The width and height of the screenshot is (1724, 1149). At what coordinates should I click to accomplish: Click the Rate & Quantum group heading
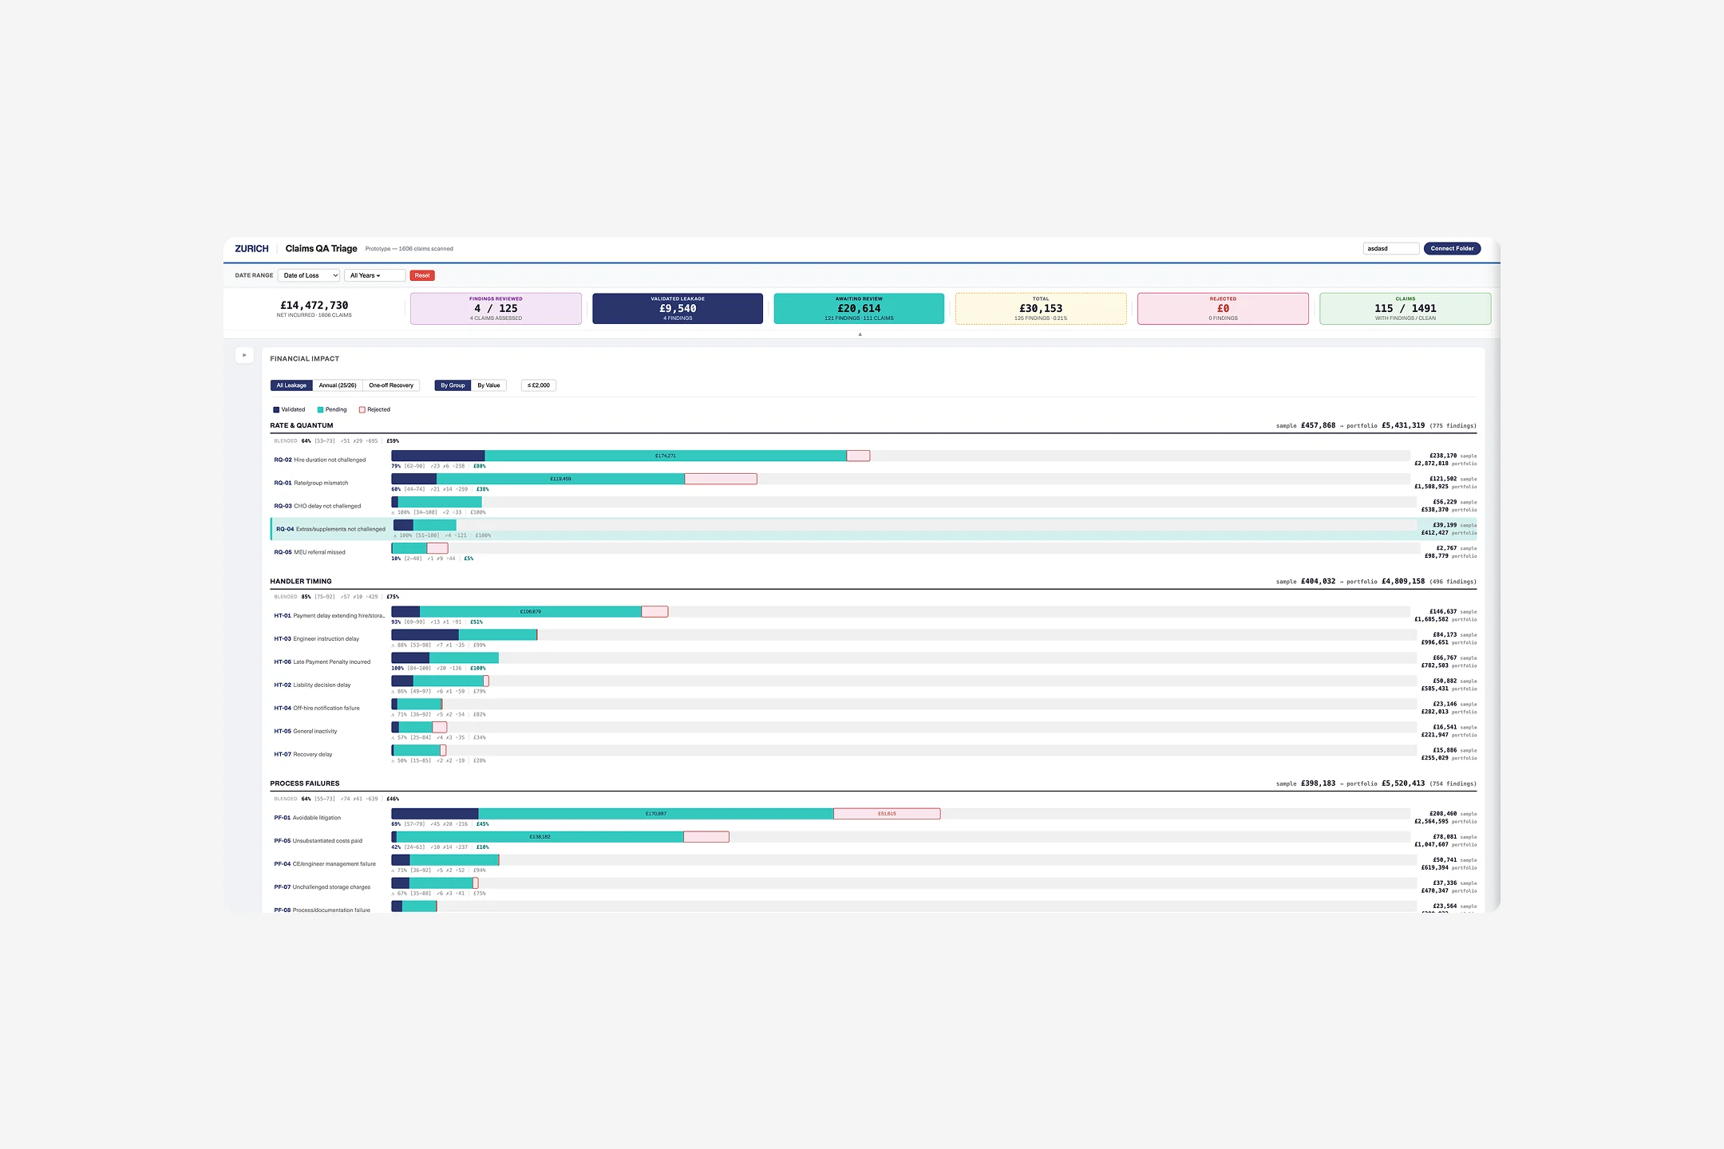click(x=302, y=425)
